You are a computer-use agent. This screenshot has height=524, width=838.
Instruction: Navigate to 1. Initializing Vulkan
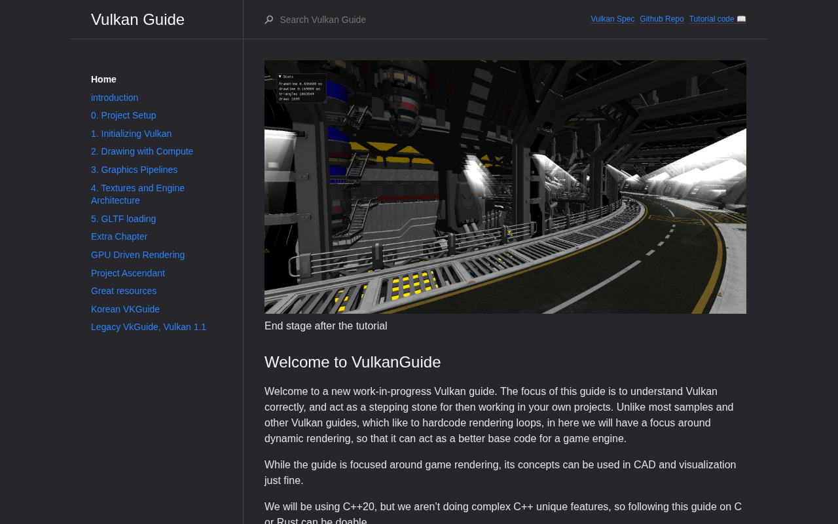[131, 134]
